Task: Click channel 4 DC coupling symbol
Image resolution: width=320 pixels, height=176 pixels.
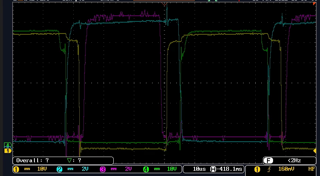Action: [x=157, y=169]
